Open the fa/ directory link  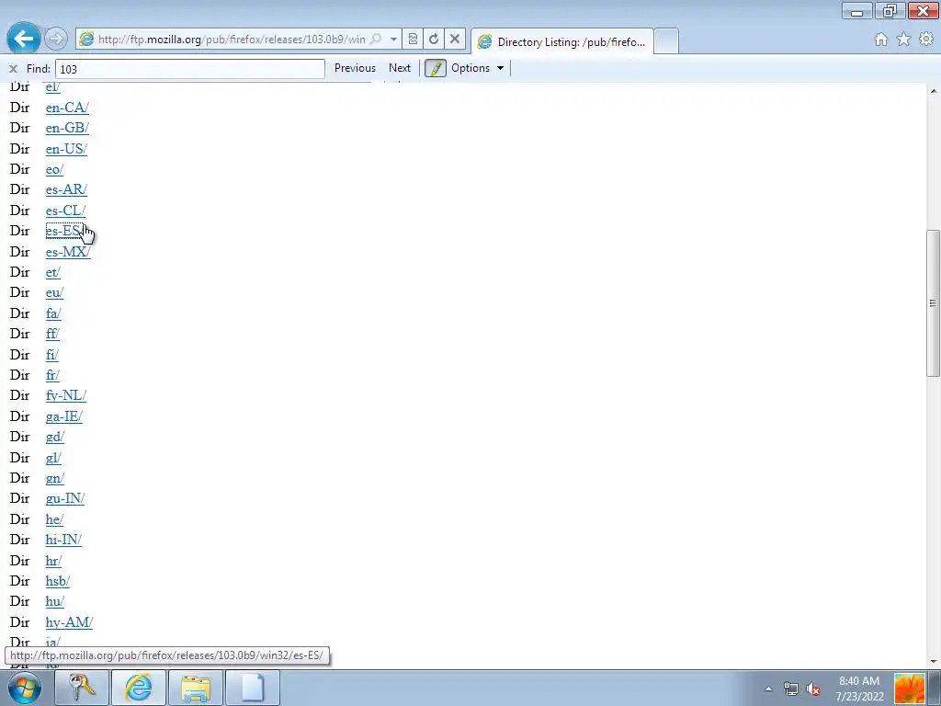click(52, 313)
